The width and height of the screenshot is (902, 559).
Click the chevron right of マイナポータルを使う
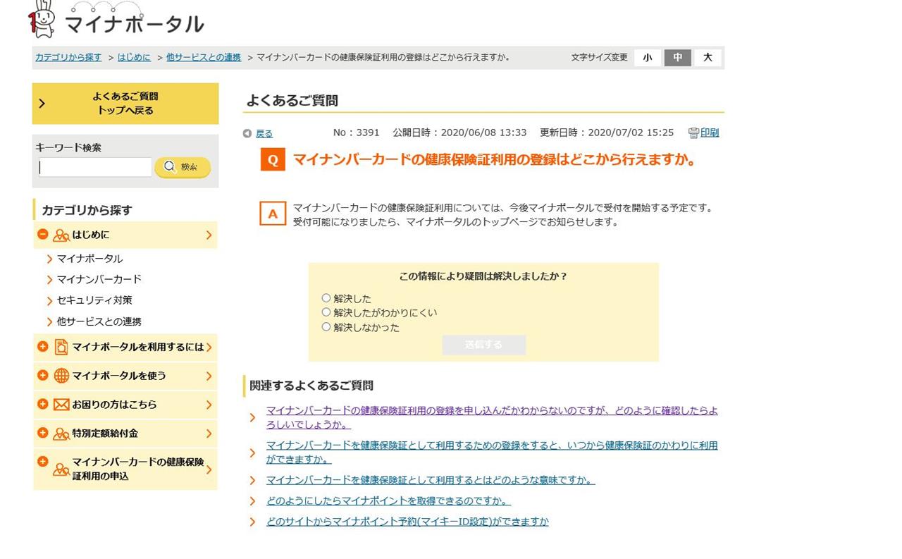point(209,376)
